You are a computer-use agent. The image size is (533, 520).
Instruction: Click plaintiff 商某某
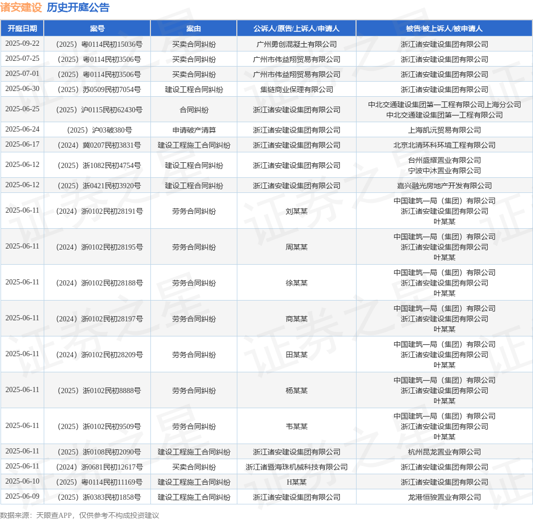click(x=296, y=319)
